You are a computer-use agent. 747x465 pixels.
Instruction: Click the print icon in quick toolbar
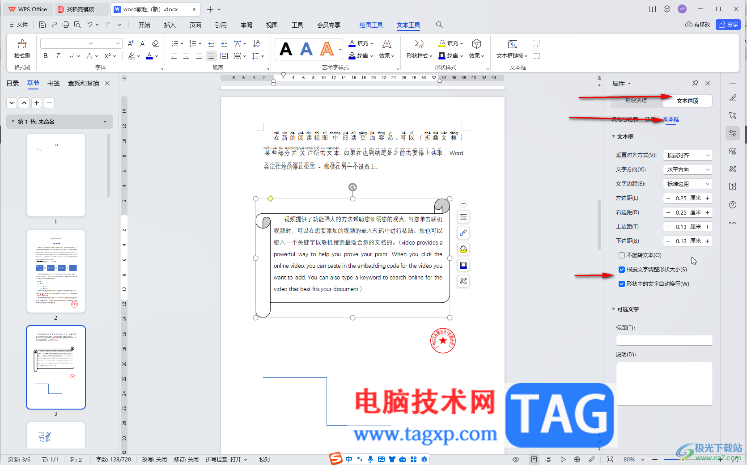pos(66,25)
